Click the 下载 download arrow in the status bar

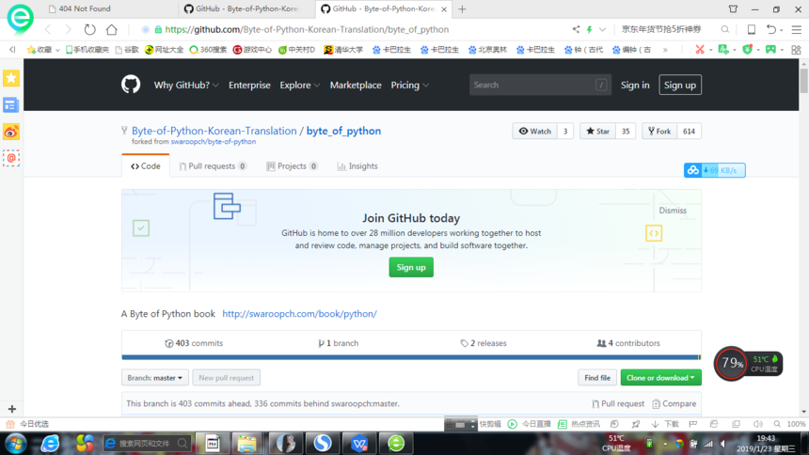tap(656, 424)
